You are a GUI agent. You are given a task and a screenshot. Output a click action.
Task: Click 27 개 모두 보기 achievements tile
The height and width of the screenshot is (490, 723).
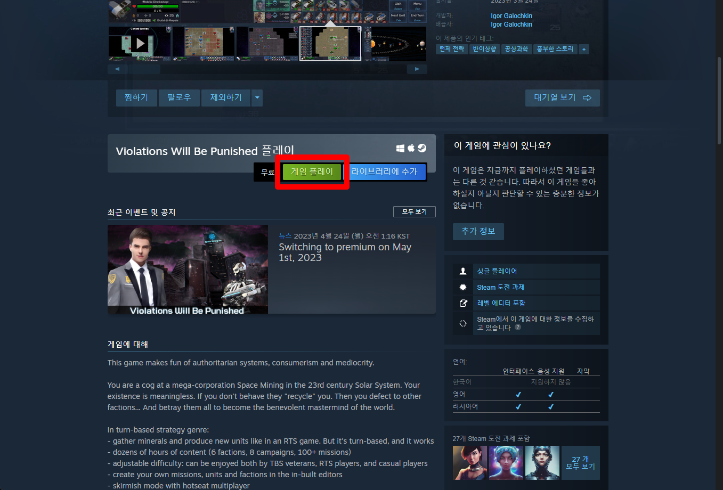[581, 463]
